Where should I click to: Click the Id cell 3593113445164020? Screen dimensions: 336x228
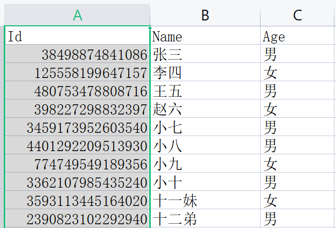point(78,201)
